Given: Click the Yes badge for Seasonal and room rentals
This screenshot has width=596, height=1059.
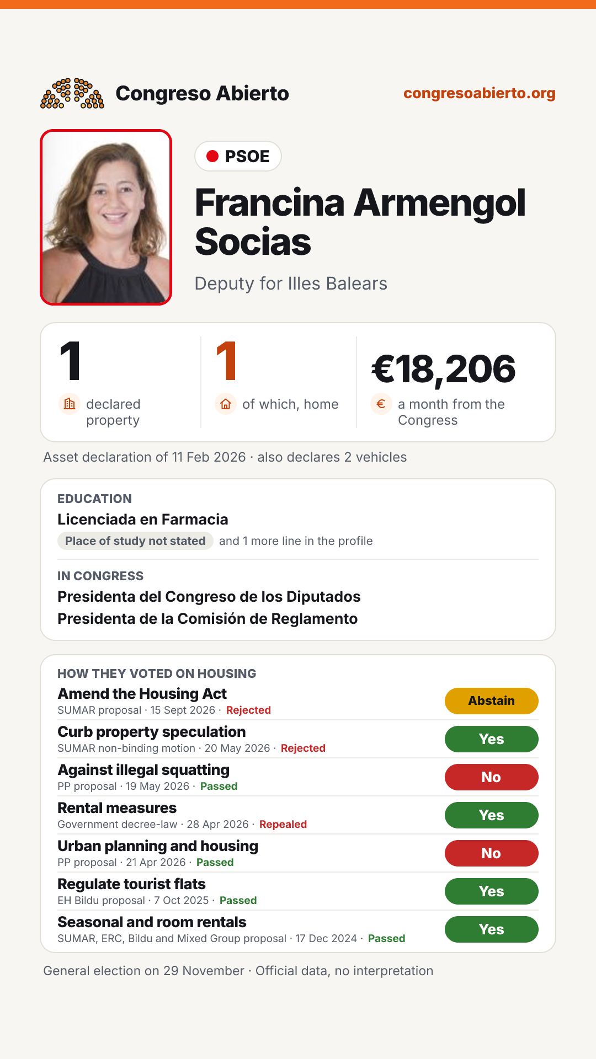Looking at the screenshot, I should tap(492, 929).
